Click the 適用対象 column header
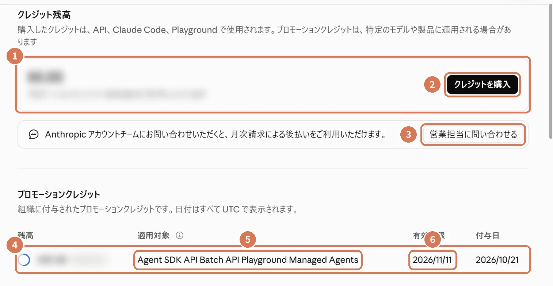 [153, 236]
